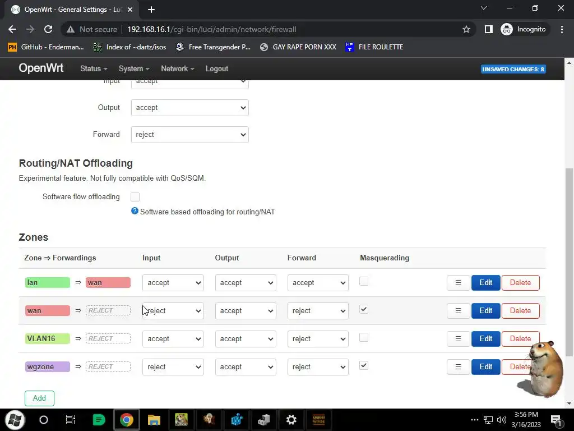Open the Settings gear in the taskbar

(x=291, y=420)
